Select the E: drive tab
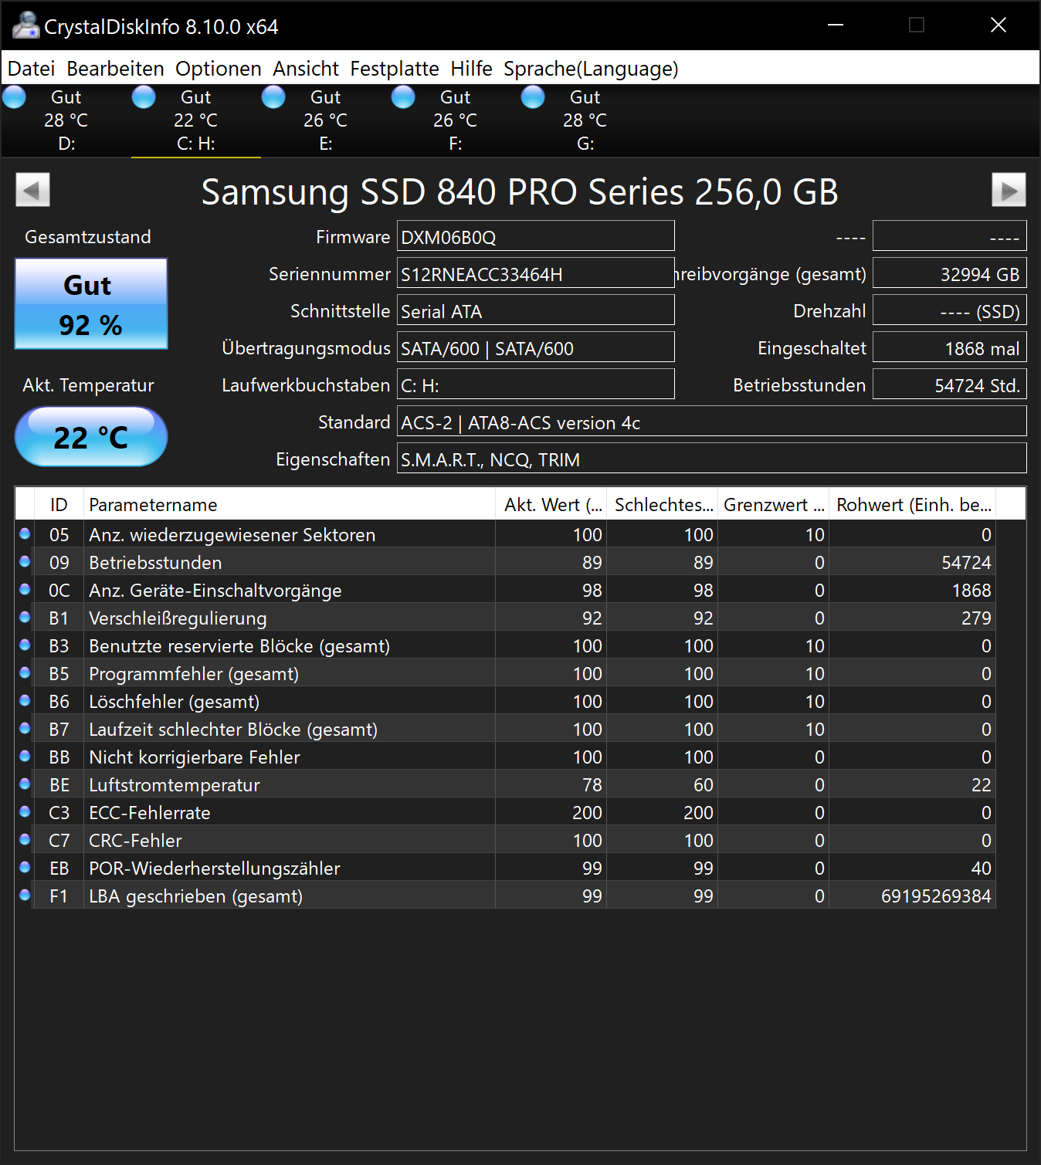This screenshot has width=1041, height=1165. pyautogui.click(x=326, y=120)
